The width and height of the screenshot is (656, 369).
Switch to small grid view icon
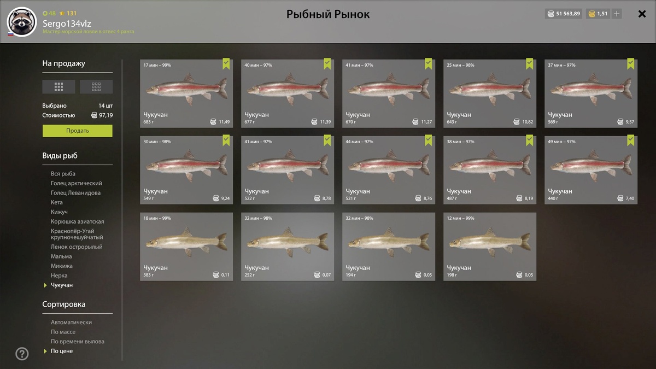96,86
